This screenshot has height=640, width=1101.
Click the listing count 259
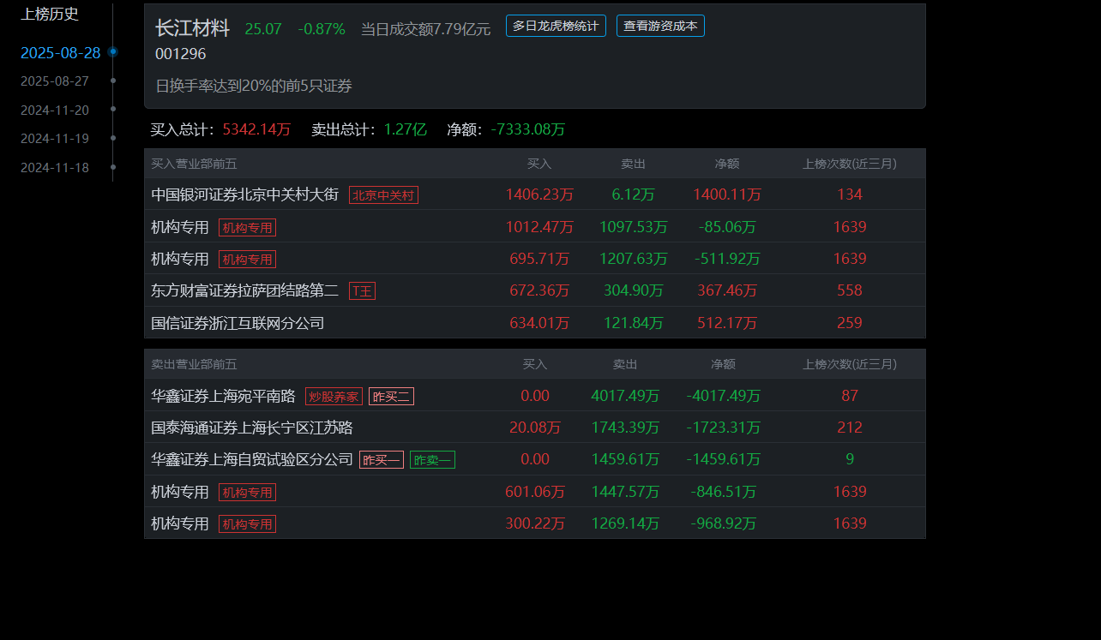850,323
